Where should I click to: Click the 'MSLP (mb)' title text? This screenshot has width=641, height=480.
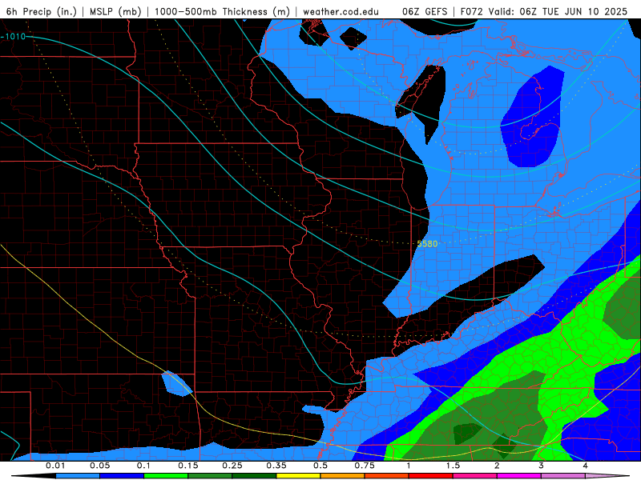(x=115, y=12)
